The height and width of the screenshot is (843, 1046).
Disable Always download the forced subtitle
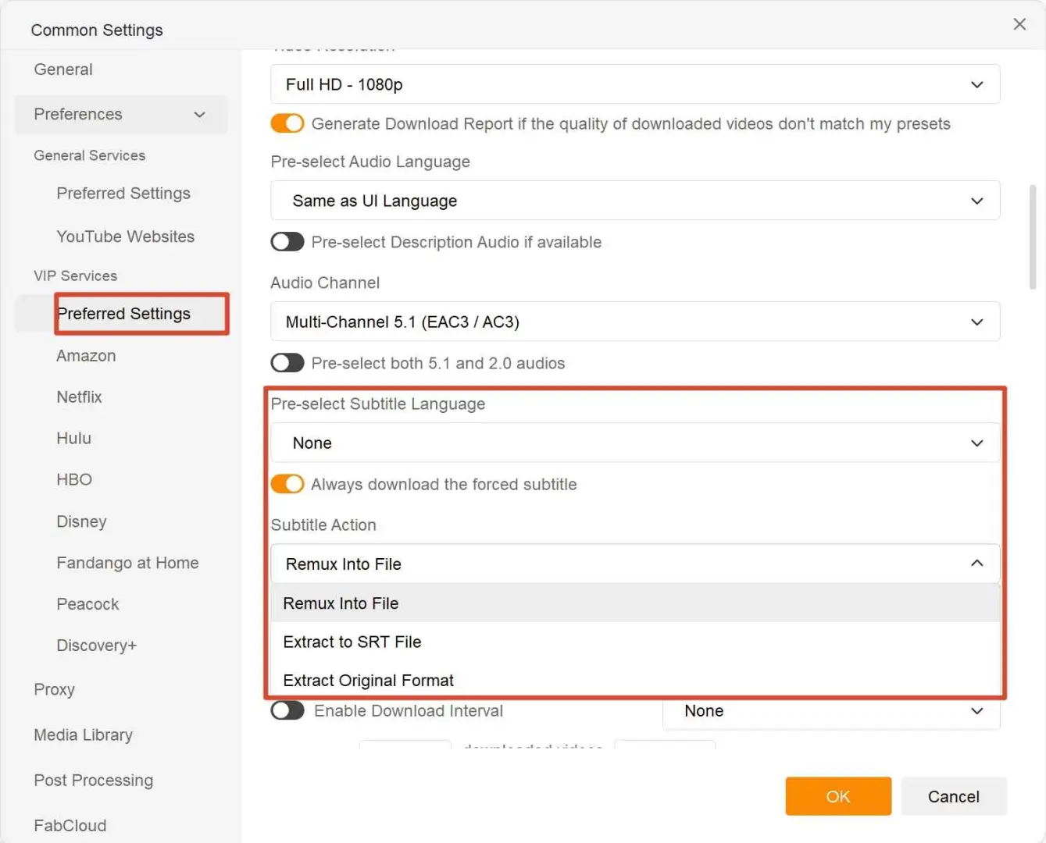(x=287, y=484)
